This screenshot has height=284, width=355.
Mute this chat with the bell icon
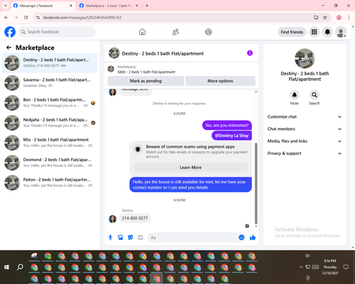point(295,95)
